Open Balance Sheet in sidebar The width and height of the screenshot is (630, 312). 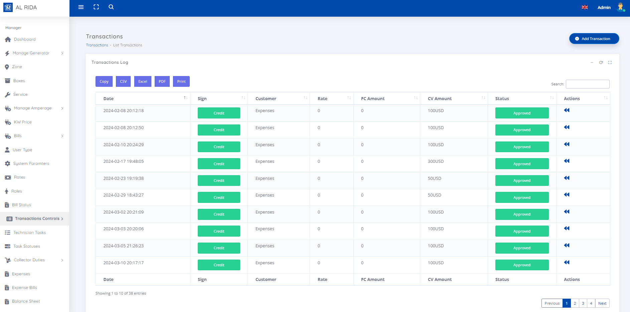(x=26, y=301)
